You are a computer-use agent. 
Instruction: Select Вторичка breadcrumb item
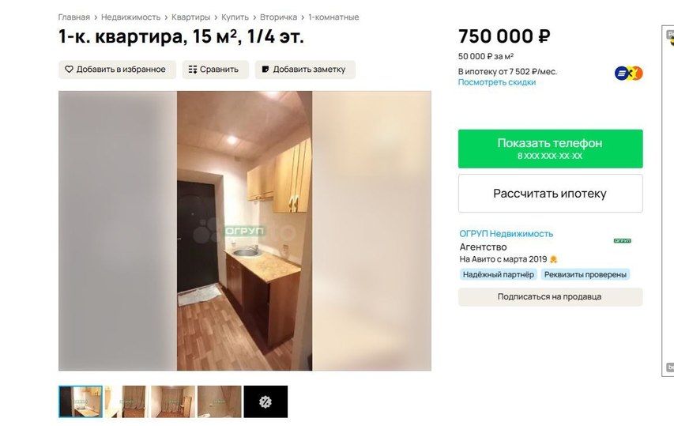pyautogui.click(x=279, y=17)
